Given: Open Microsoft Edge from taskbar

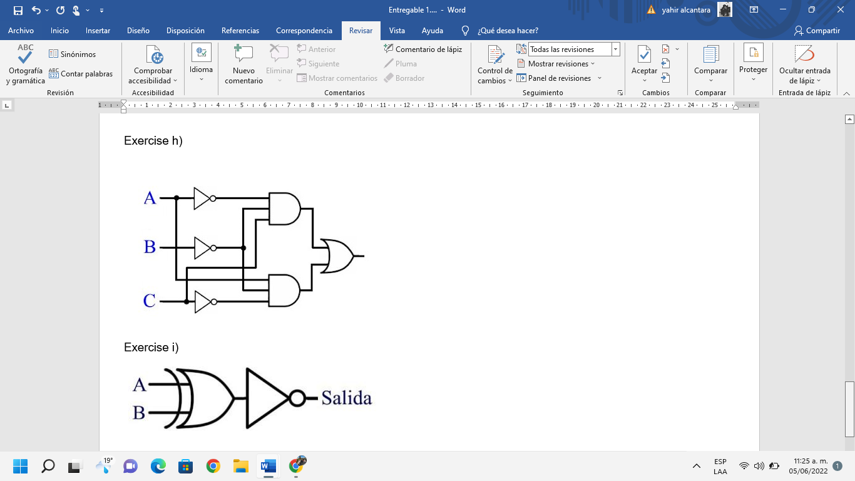Looking at the screenshot, I should [x=158, y=466].
